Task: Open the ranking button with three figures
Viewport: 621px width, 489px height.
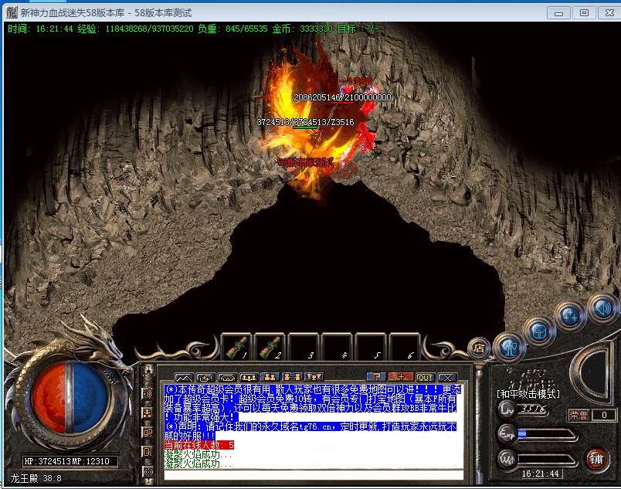Action: [x=314, y=377]
